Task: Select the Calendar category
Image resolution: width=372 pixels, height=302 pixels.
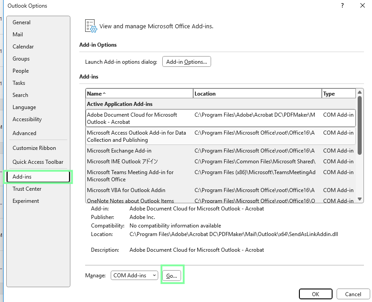Action: click(39, 47)
